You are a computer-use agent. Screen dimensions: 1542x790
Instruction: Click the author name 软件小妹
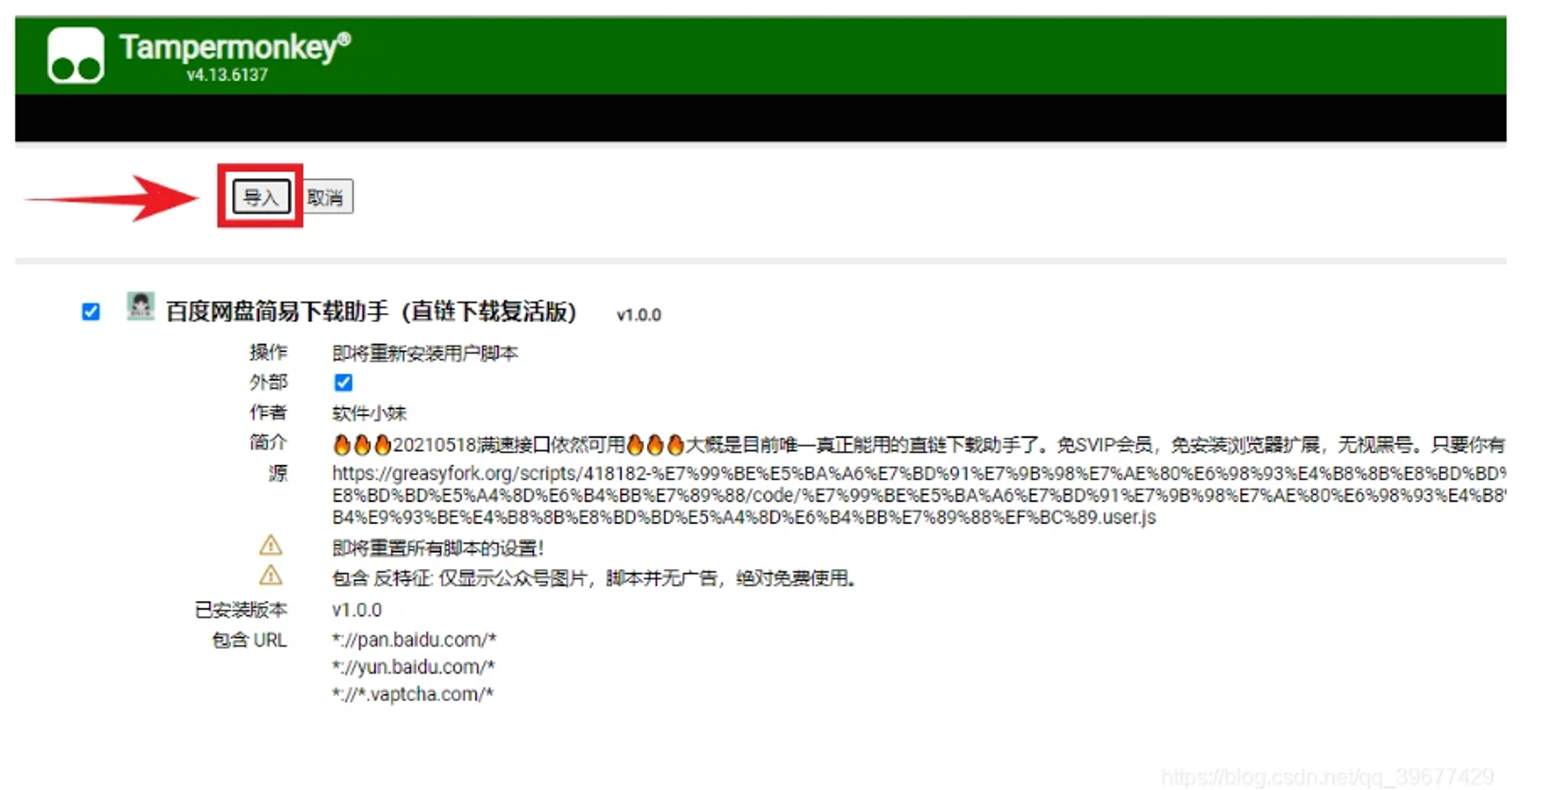[x=369, y=413]
